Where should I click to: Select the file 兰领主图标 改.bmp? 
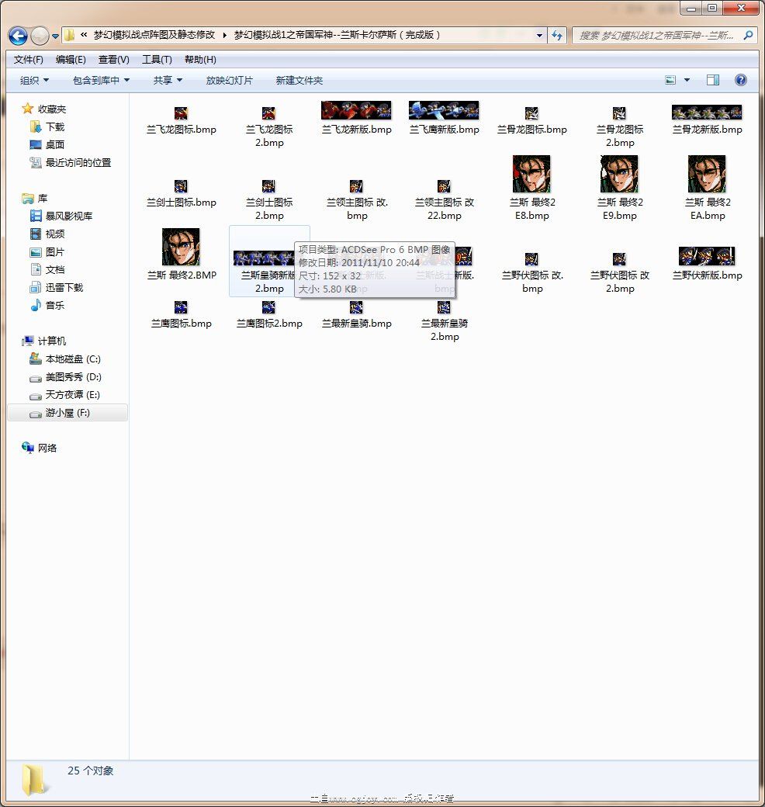[x=357, y=200]
